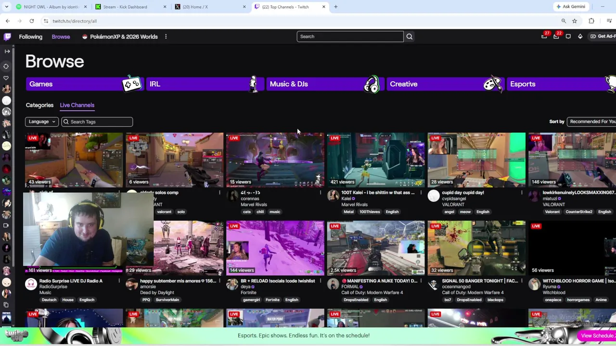Bookmark this page with the star icon
Viewport: 616px width, 346px height.
point(575,21)
